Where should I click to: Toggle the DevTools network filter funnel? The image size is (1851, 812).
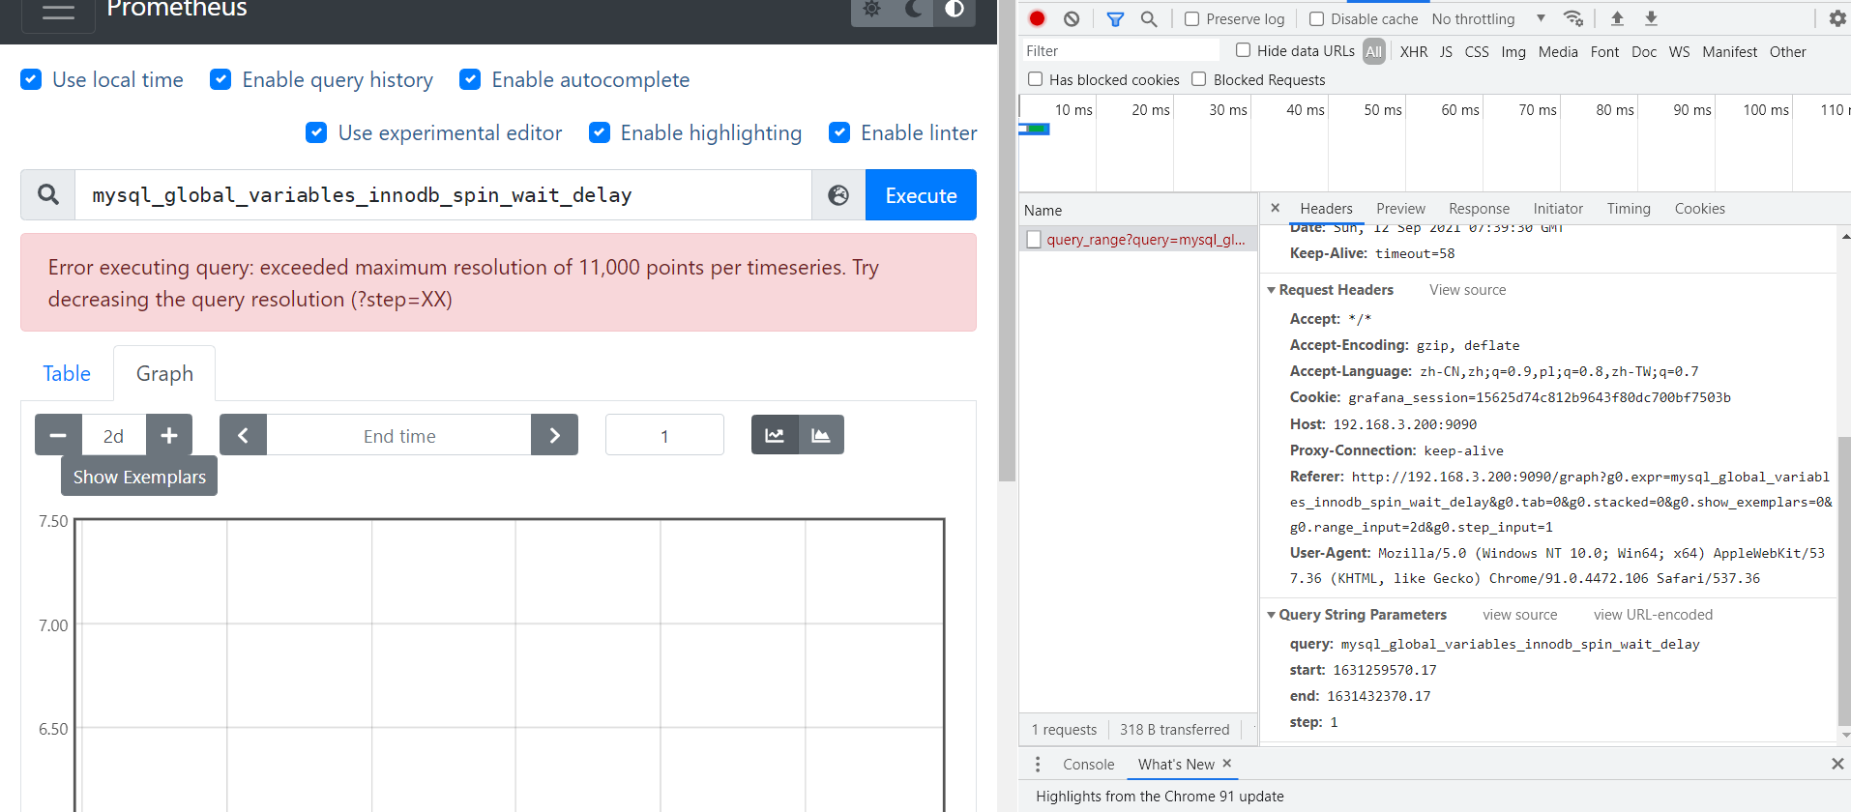pos(1115,18)
